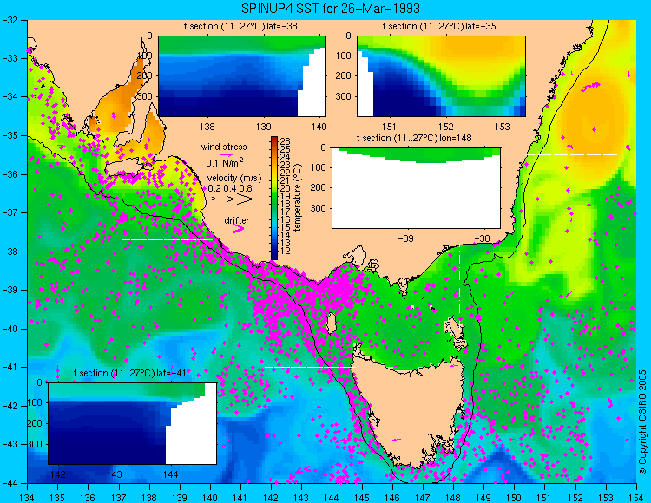This screenshot has height=503, width=651.
Task: Click the 146 label on the bottom longitude axis
Action: pyautogui.click(x=392, y=498)
